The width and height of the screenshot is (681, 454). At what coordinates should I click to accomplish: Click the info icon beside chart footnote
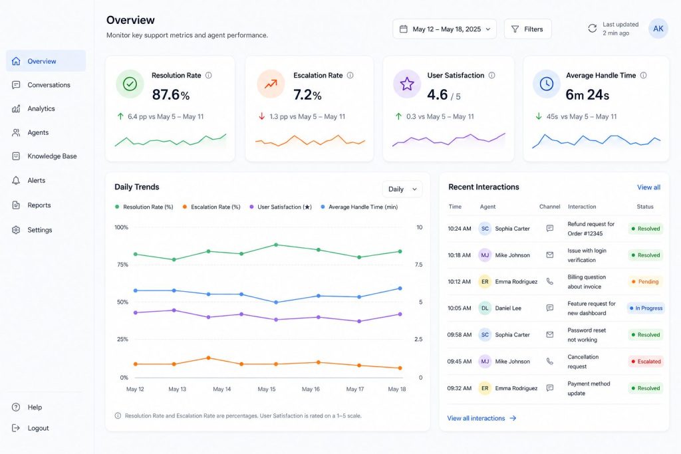(118, 416)
